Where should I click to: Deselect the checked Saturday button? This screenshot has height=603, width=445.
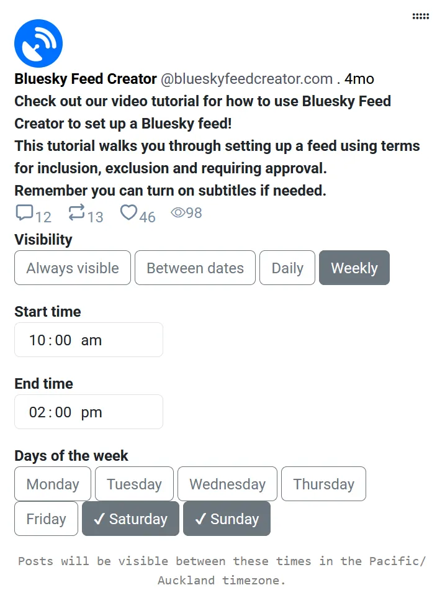point(130,519)
